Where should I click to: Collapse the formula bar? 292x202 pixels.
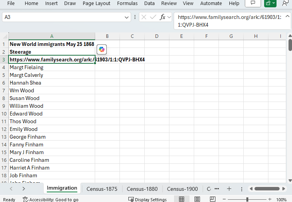pos(287,16)
